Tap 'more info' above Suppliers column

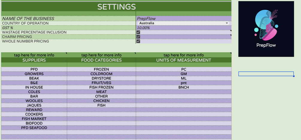(x=34, y=55)
